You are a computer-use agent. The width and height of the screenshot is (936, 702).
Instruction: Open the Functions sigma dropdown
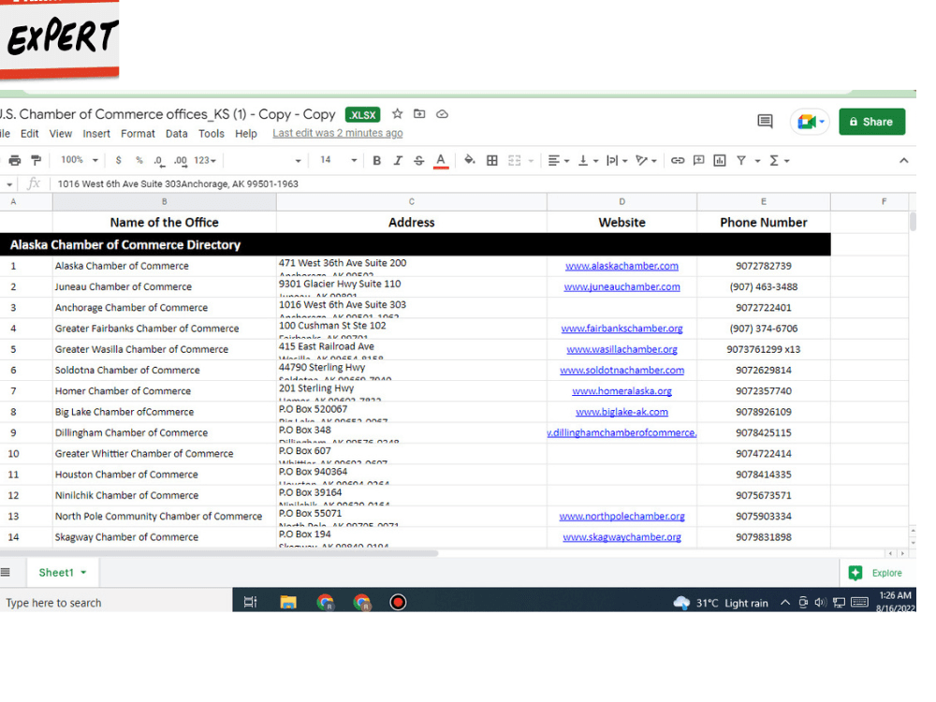780,161
